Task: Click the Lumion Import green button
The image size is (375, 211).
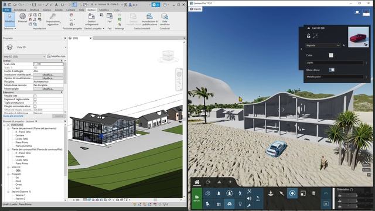Action: (197, 198)
